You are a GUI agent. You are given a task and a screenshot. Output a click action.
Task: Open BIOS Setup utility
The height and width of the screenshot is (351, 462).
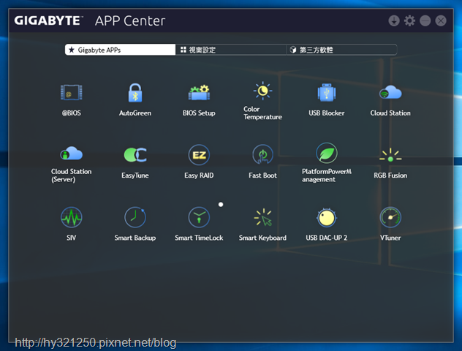[199, 93]
